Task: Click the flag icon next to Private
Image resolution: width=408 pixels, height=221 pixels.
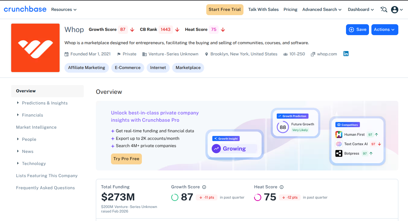Action: [x=119, y=54]
